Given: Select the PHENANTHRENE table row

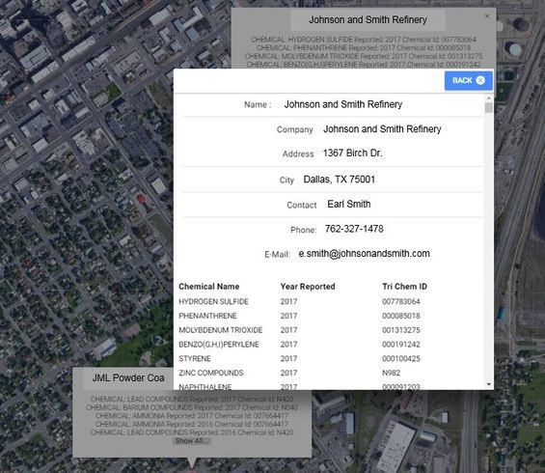Looking at the screenshot, I should 330,316.
